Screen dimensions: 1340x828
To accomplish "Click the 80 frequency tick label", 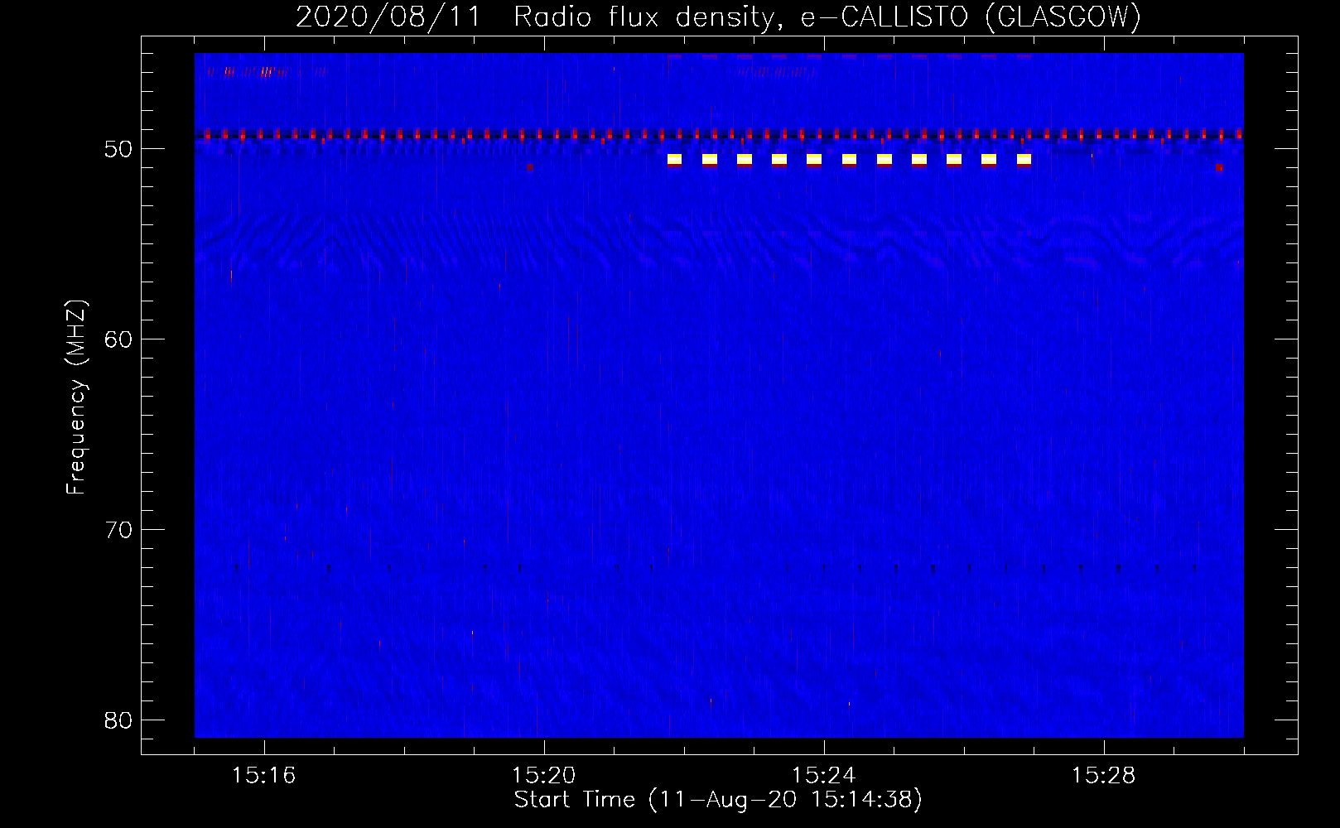I will pos(118,720).
